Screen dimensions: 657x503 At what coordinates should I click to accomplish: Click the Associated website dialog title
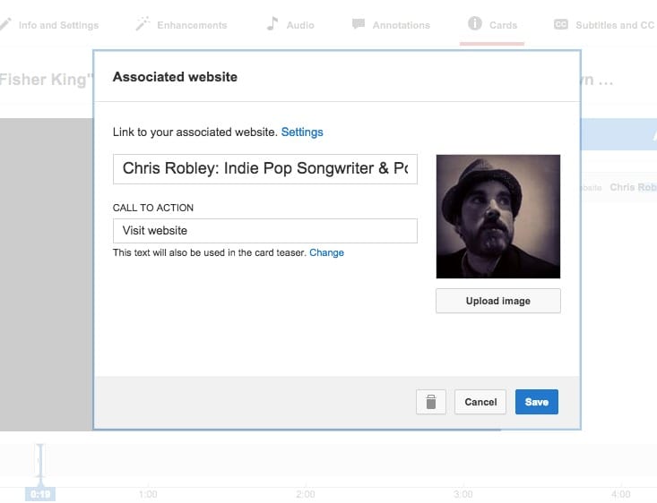(x=175, y=77)
